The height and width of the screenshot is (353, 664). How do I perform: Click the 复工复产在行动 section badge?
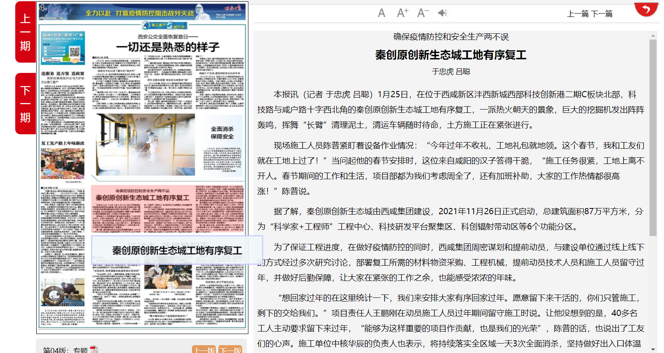(165, 26)
